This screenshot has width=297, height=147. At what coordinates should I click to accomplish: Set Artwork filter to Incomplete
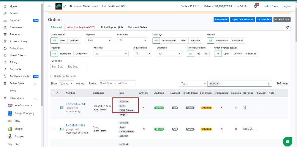point(222,40)
